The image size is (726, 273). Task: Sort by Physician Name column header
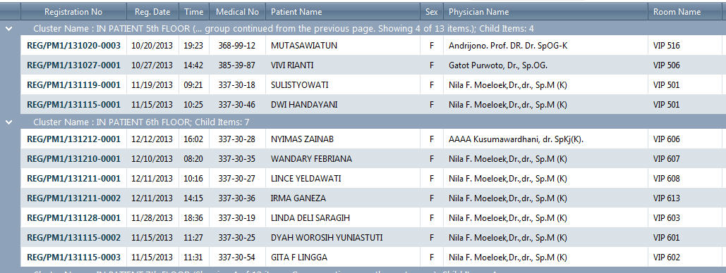pyautogui.click(x=545, y=11)
